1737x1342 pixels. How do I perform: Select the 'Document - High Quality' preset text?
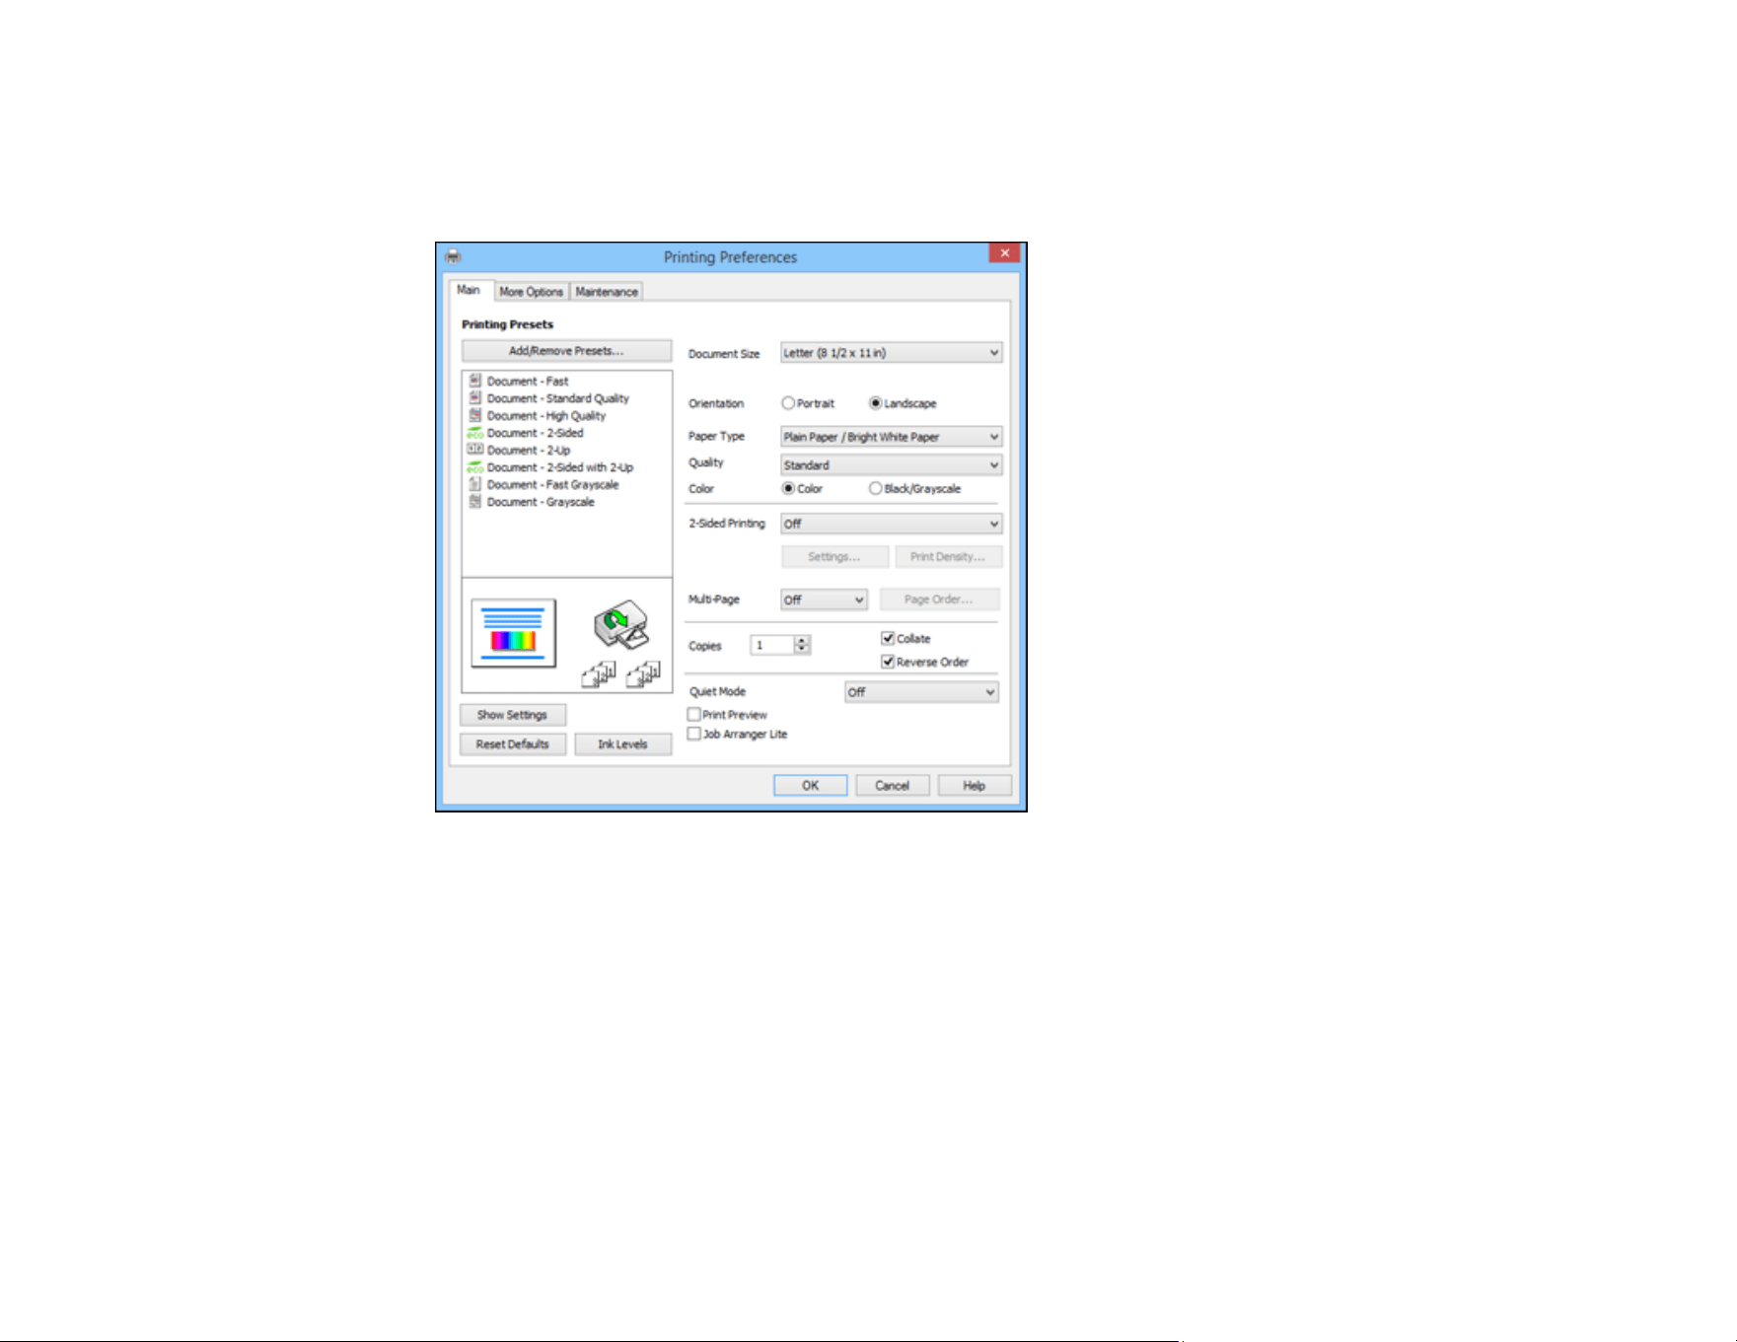point(546,416)
